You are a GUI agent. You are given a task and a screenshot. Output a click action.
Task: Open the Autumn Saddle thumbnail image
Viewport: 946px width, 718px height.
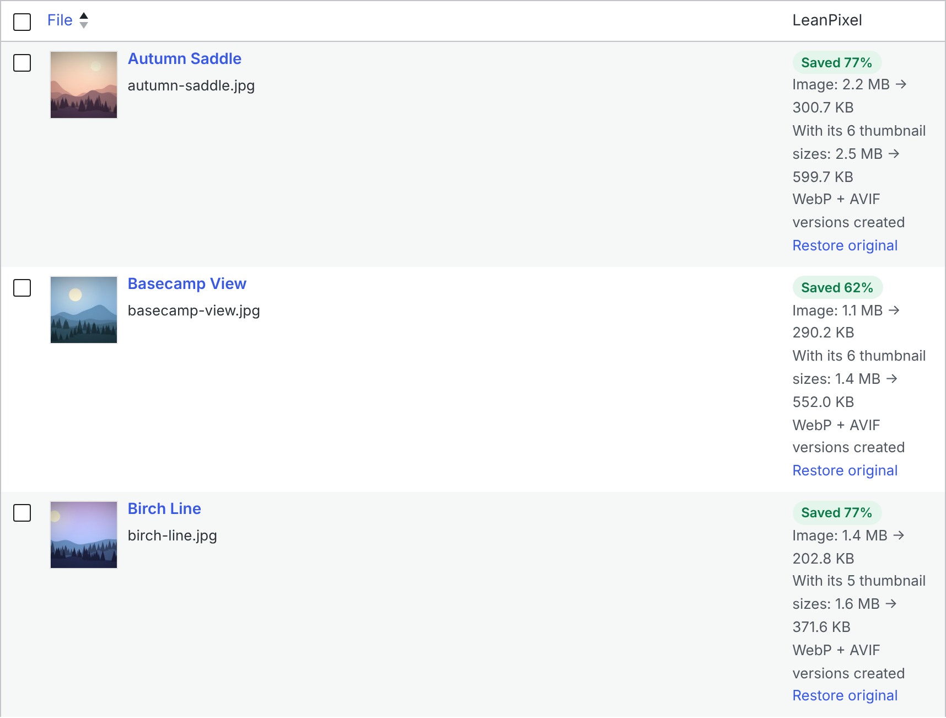pos(84,85)
